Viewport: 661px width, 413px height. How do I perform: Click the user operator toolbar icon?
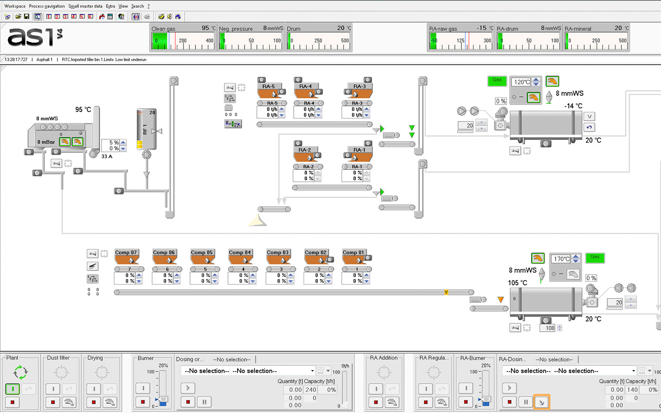coord(121,17)
